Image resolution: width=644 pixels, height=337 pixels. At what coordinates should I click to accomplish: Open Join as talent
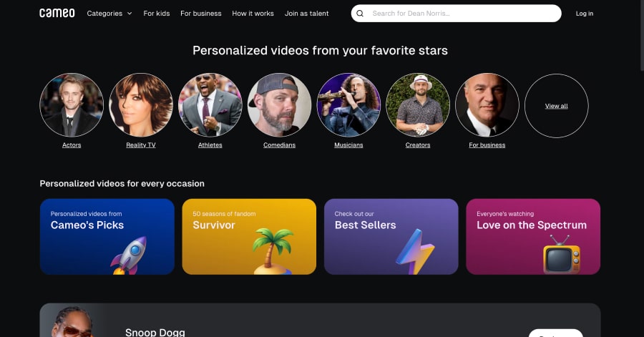coord(307,14)
